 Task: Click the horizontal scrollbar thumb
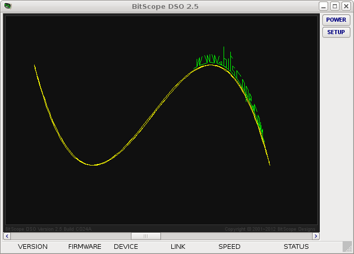[146, 236]
